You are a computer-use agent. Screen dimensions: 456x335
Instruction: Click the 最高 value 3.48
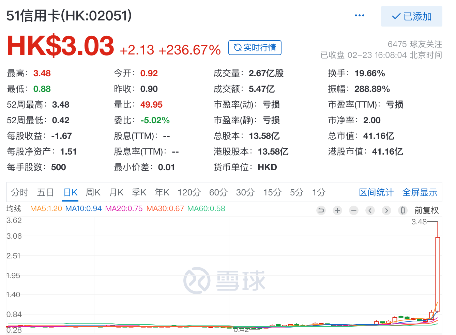(x=42, y=73)
